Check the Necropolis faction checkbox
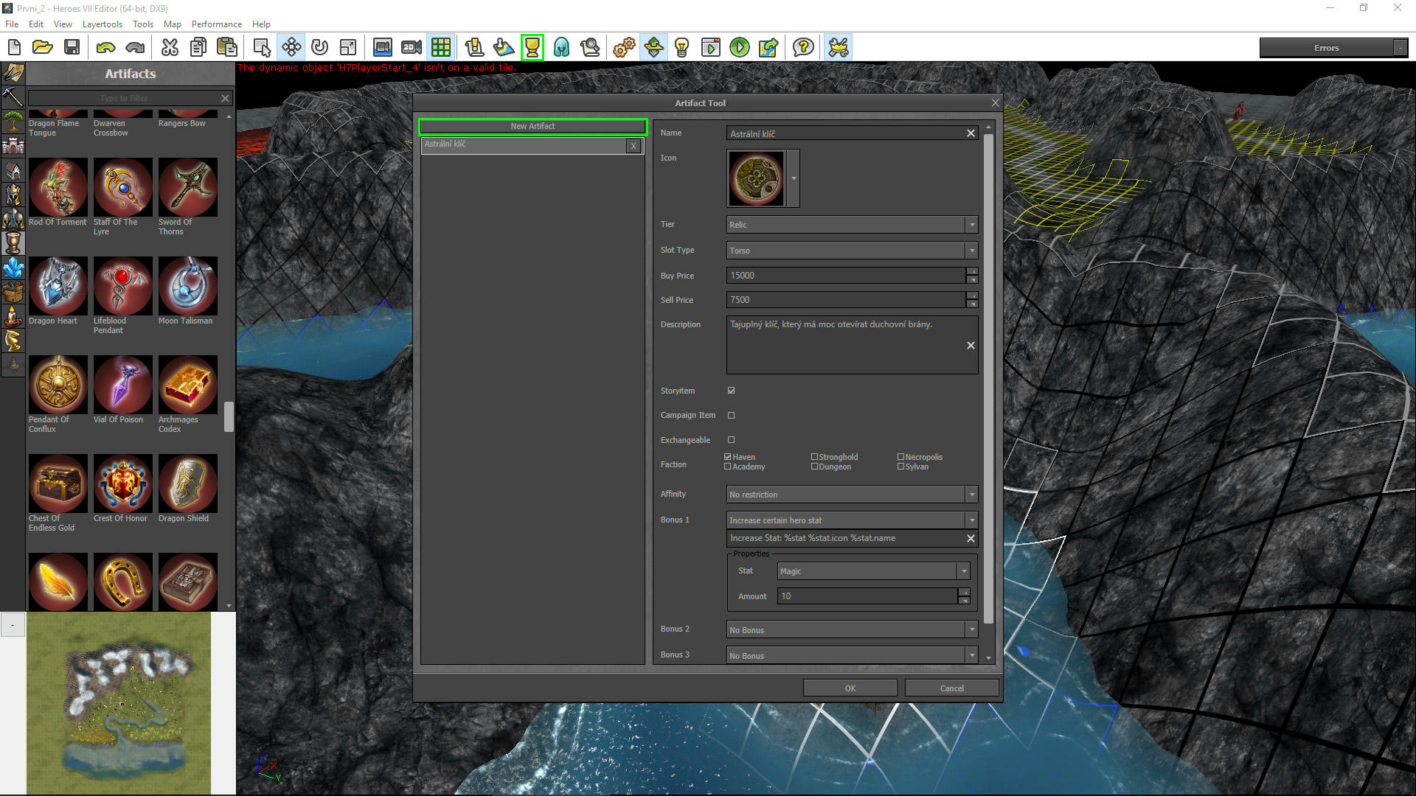Screen dimensions: 1416x796 pos(900,457)
